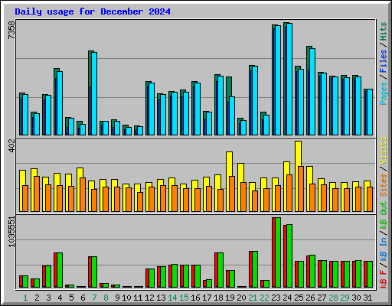Click the kB F legend label
The width and height of the screenshot is (392, 306).
point(384,278)
